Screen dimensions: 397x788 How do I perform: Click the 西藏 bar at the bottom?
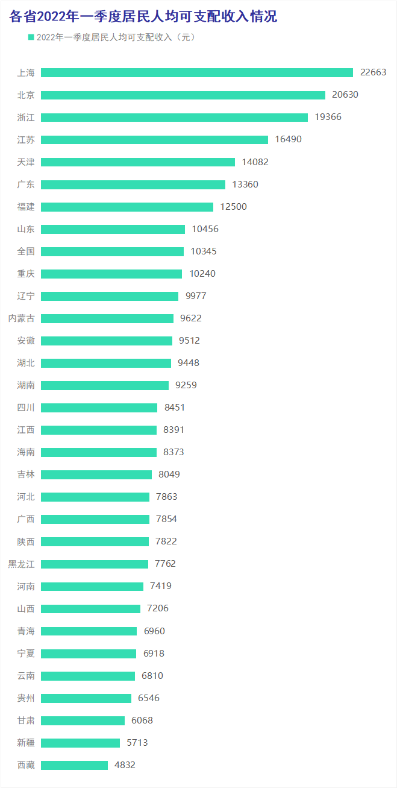tap(74, 765)
